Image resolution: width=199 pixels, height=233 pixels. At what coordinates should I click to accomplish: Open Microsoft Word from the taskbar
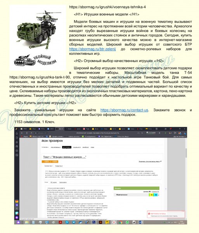141,222
